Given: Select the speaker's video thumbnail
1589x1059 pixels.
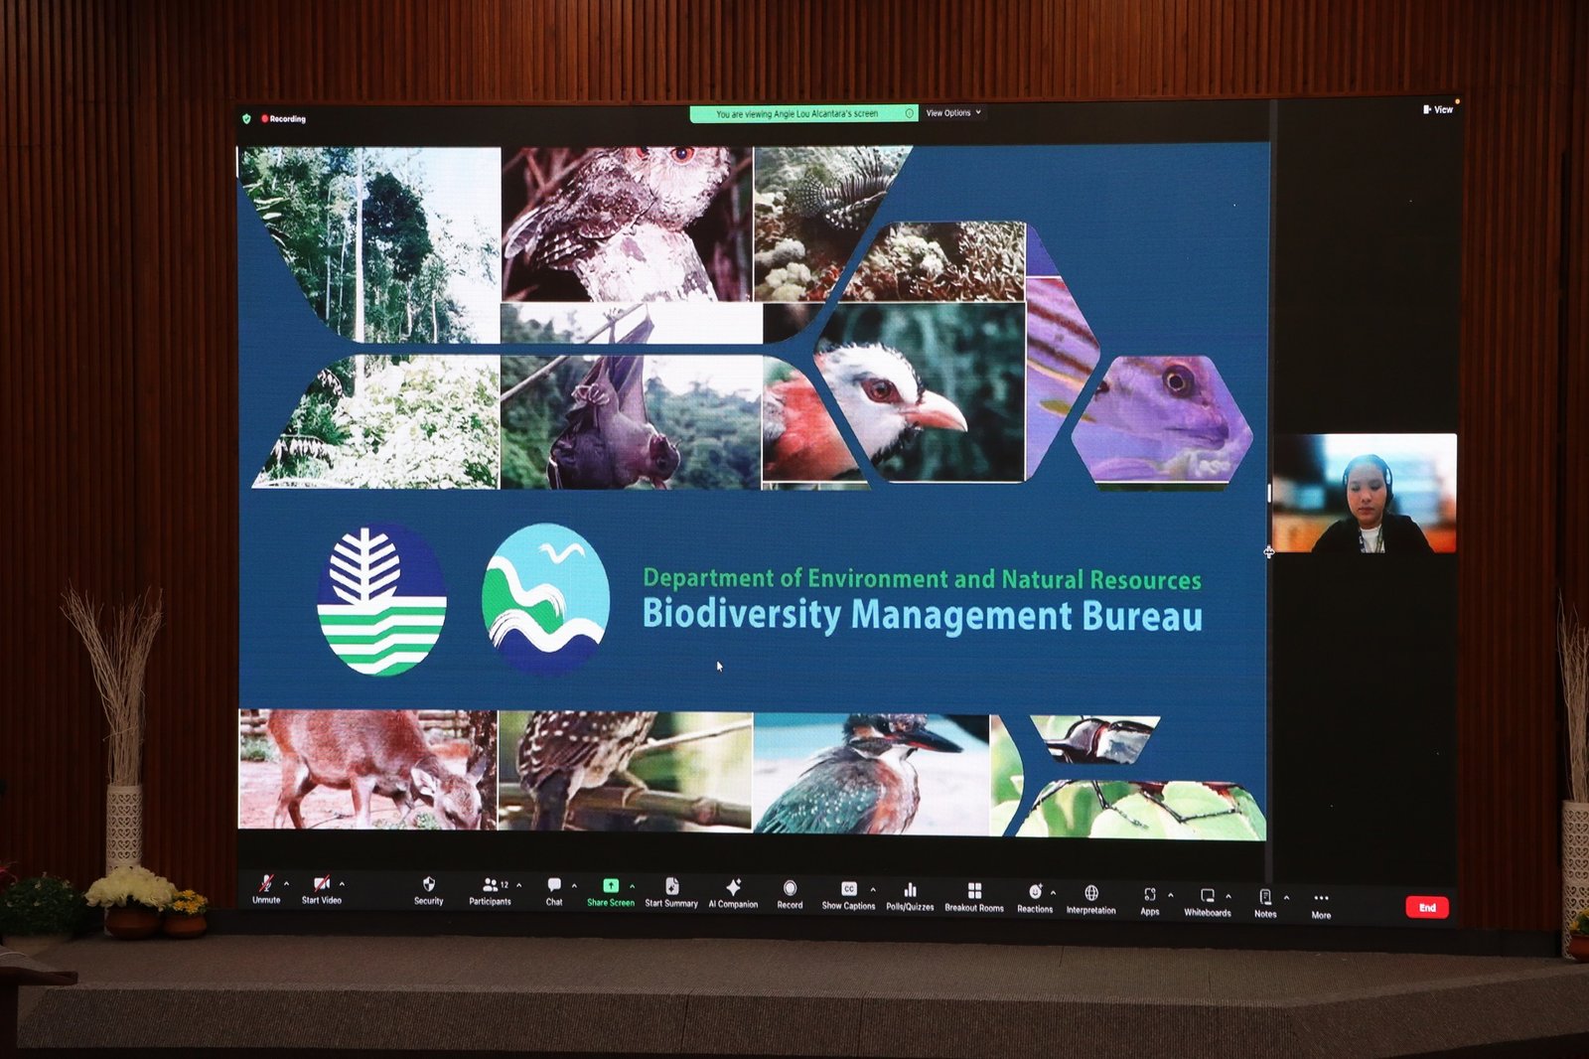Looking at the screenshot, I should (x=1365, y=493).
